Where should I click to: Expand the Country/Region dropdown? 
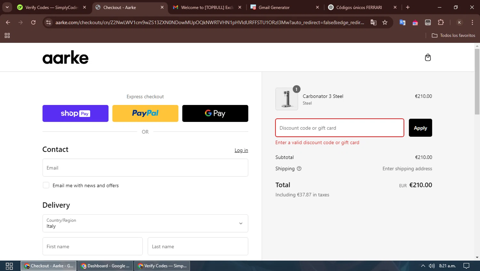(x=145, y=223)
